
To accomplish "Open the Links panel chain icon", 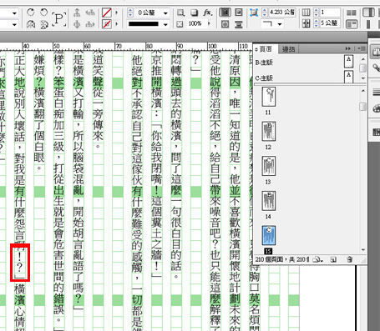I will tap(376, 68).
